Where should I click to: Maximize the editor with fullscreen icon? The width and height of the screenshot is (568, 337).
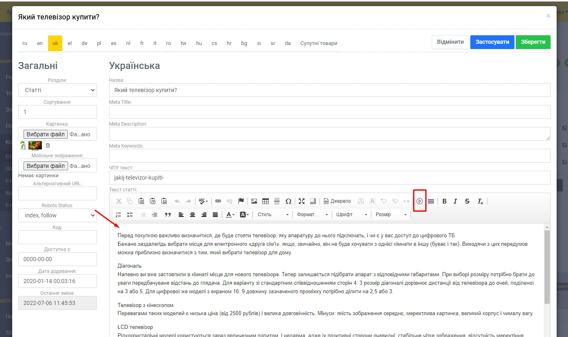coord(301,201)
